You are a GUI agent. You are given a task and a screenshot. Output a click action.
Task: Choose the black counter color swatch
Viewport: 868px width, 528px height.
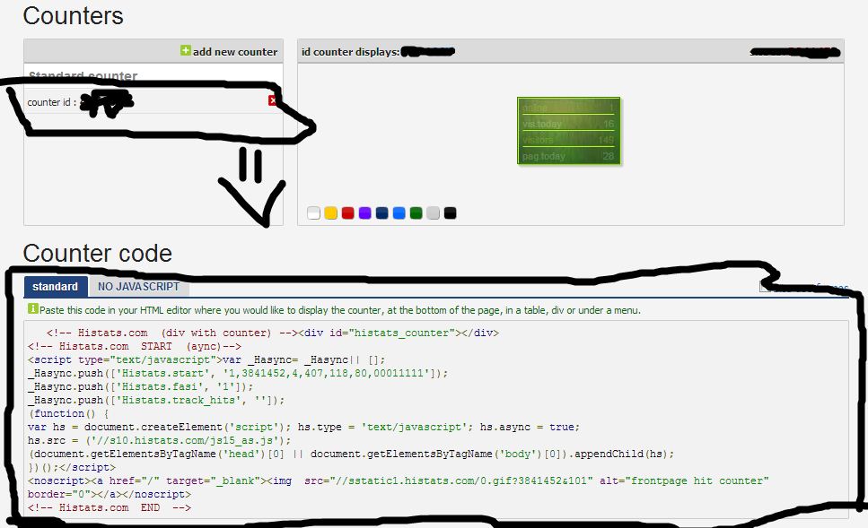(450, 213)
